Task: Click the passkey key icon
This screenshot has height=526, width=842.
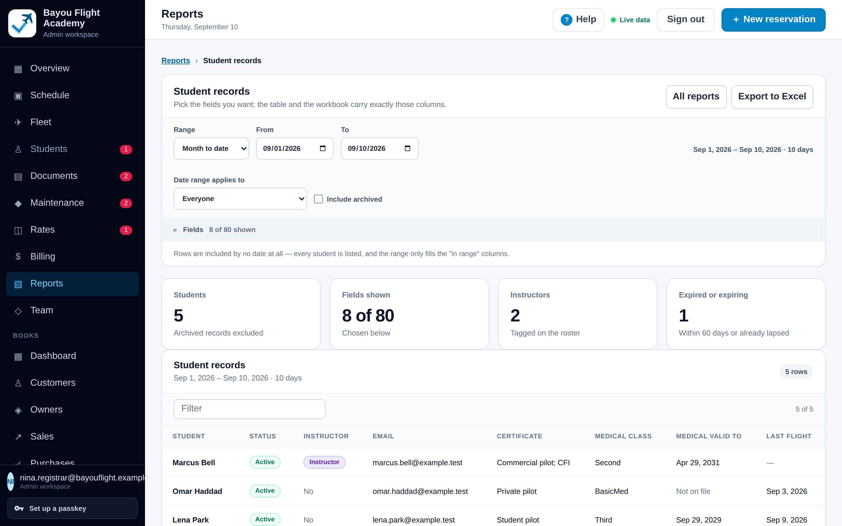Action: click(19, 508)
